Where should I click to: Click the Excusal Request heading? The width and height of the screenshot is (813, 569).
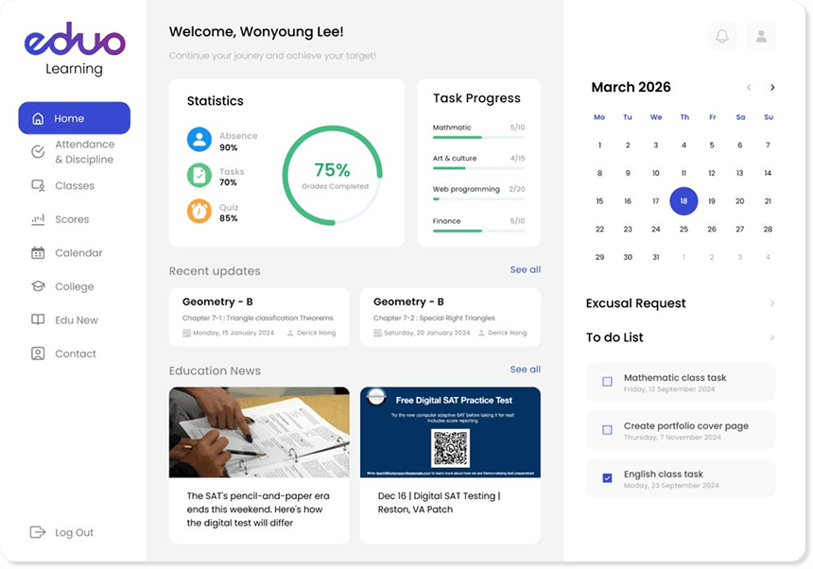click(635, 303)
